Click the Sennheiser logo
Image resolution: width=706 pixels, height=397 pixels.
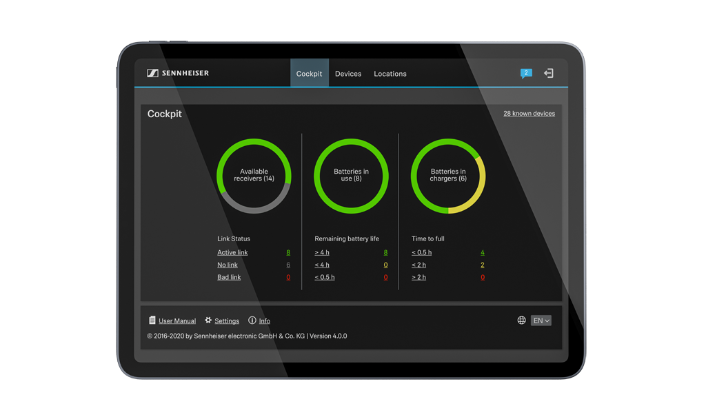[178, 73]
